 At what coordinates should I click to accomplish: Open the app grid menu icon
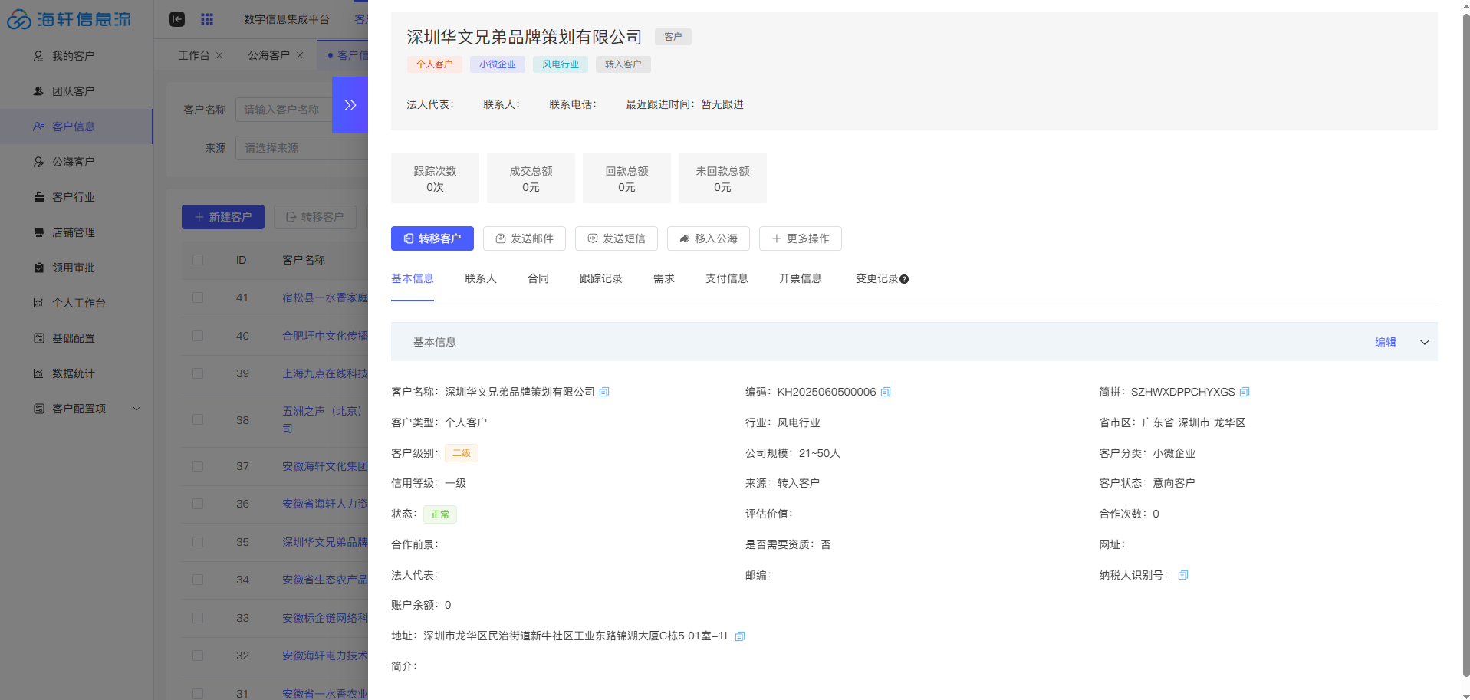click(207, 19)
